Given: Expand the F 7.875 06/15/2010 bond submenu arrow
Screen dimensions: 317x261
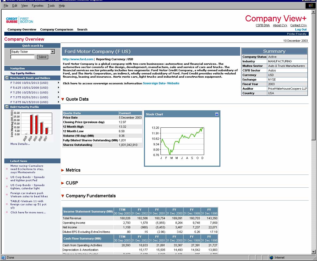Looking at the screenshot, I should (x=58, y=102).
